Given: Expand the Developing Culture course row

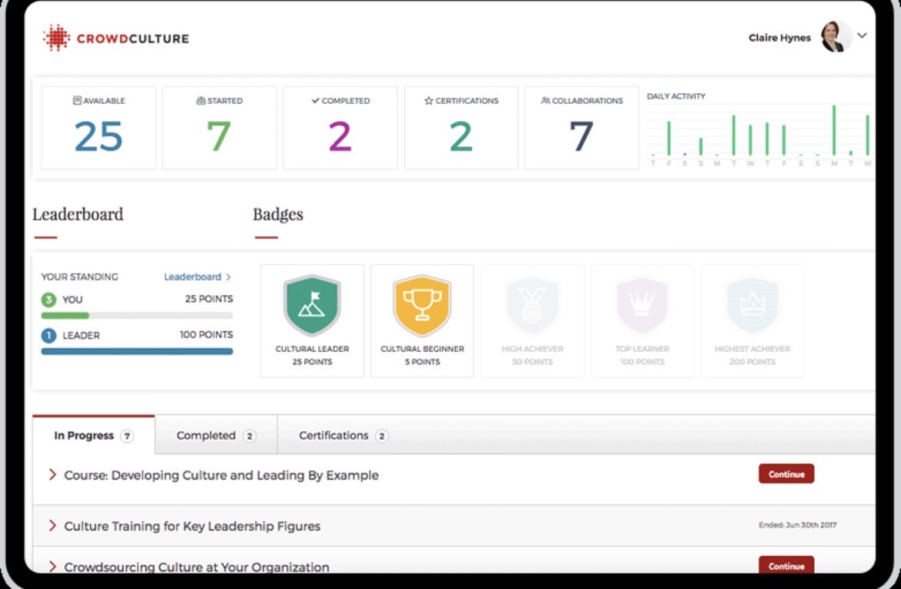Looking at the screenshot, I should pyautogui.click(x=52, y=475).
